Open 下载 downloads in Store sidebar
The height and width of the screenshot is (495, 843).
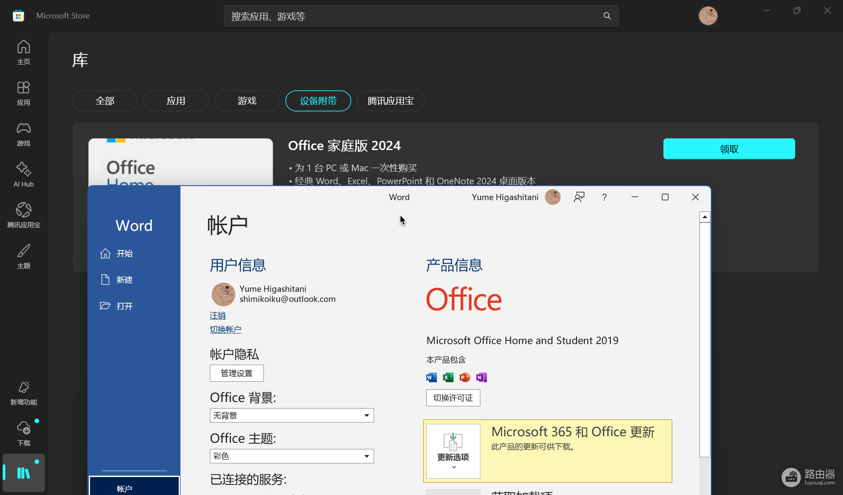point(24,434)
